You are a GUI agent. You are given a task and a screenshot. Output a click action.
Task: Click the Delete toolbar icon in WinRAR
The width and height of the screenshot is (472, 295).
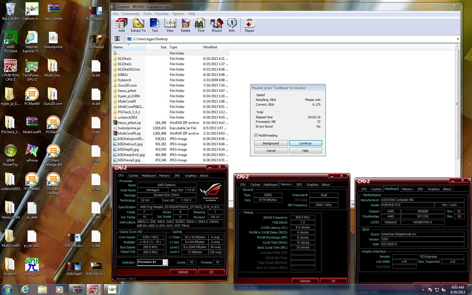coord(185,25)
